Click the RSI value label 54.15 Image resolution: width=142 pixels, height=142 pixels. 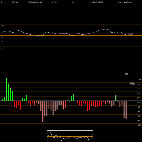[x=131, y=34]
